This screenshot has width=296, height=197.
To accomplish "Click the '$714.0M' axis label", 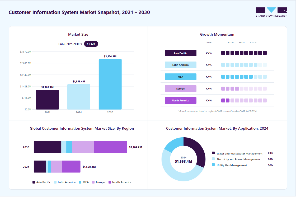I will point(26,98).
